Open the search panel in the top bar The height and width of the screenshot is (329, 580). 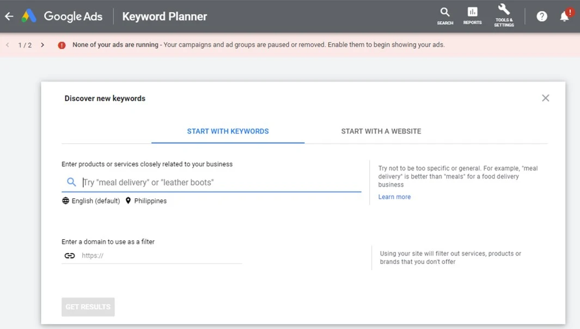coord(445,15)
